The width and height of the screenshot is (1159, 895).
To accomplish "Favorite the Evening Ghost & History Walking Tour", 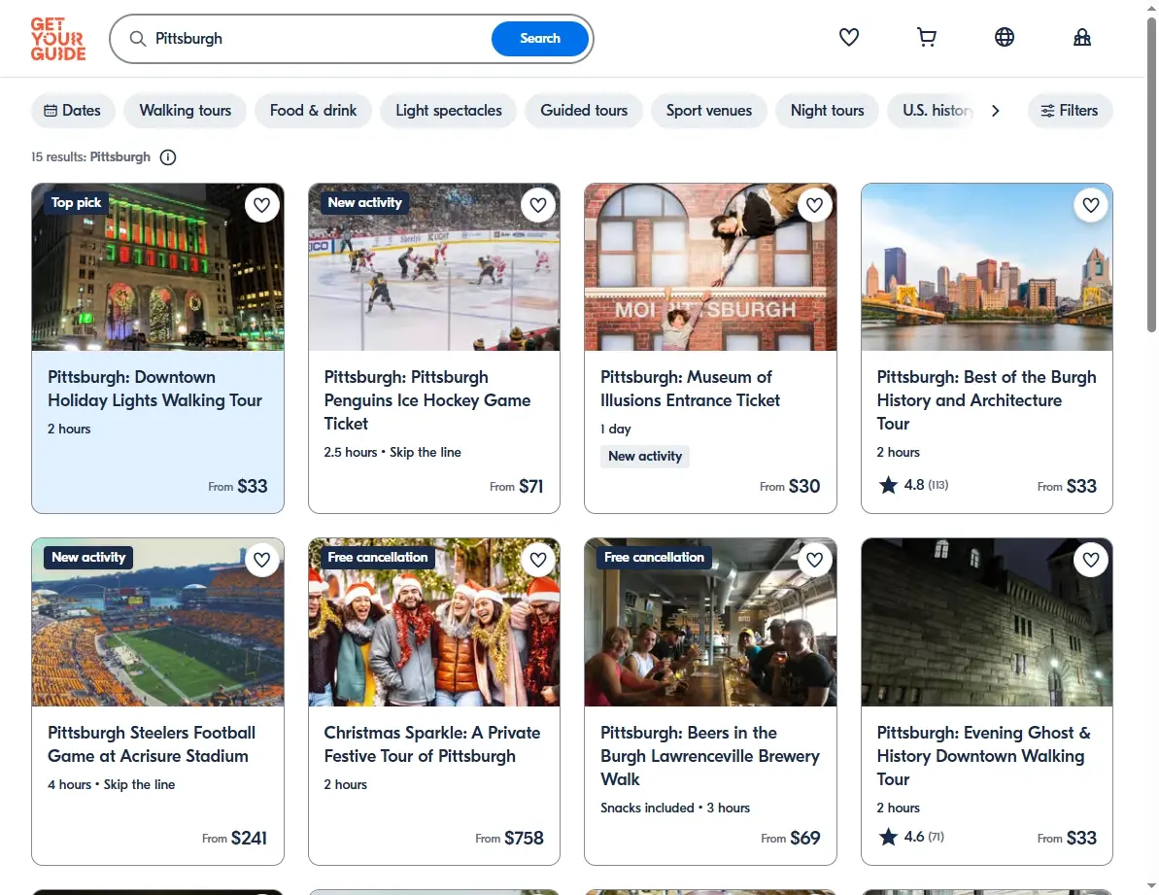I will [x=1091, y=560].
